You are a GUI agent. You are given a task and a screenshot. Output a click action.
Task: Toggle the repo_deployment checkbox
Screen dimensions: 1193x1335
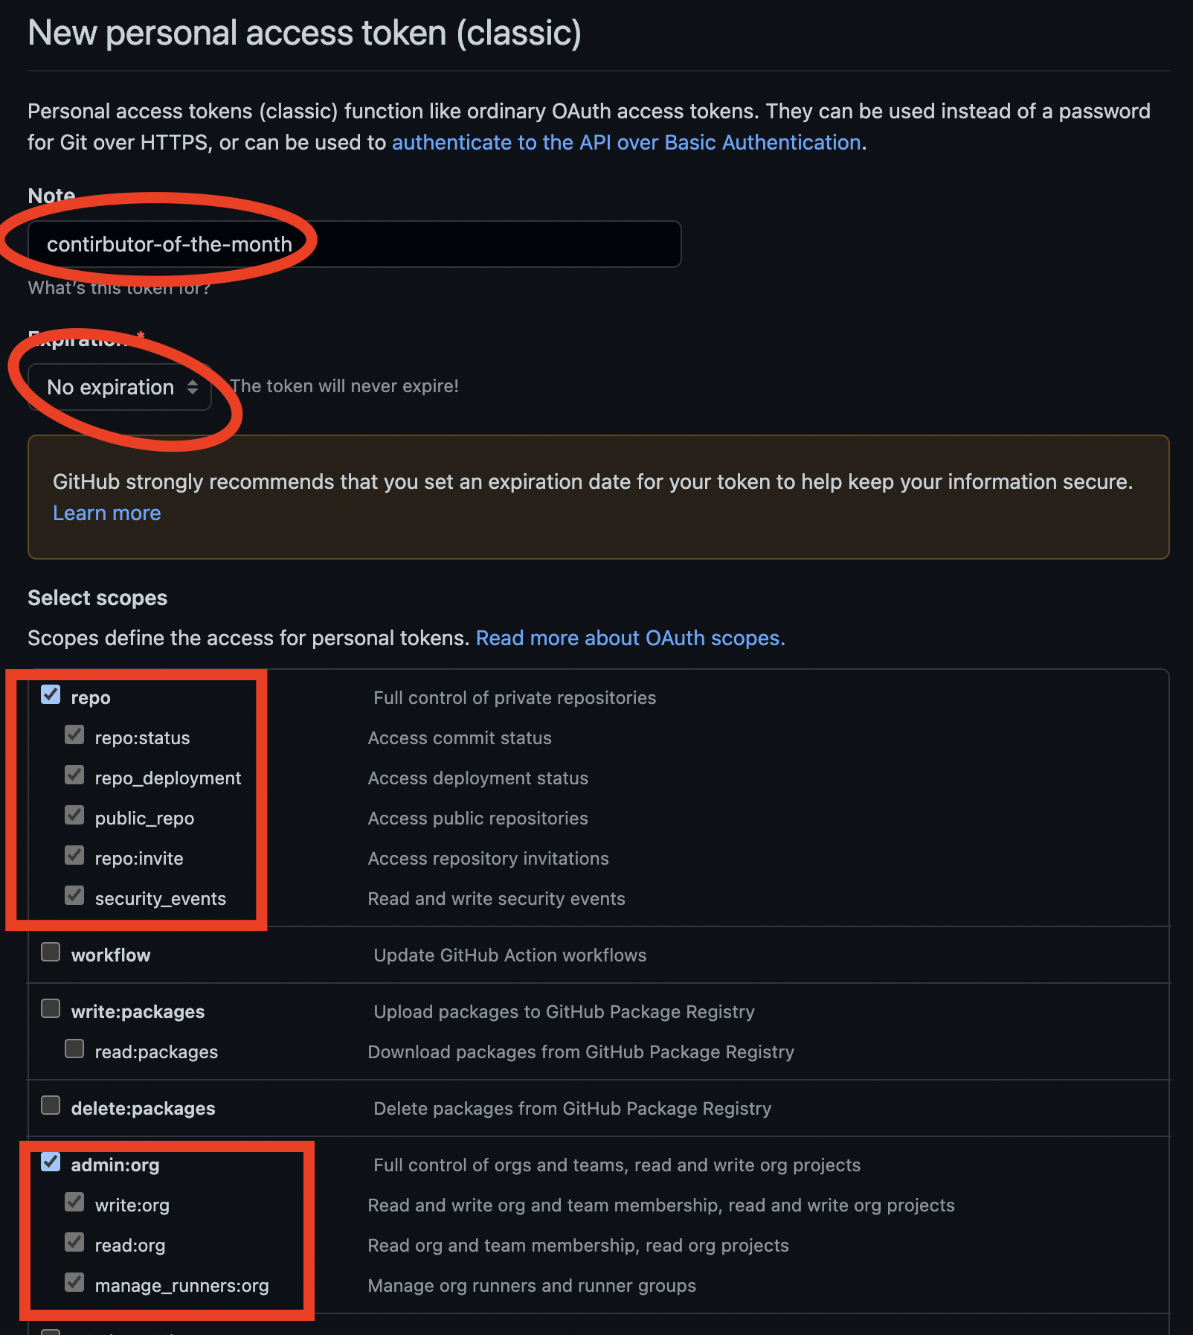tap(74, 775)
